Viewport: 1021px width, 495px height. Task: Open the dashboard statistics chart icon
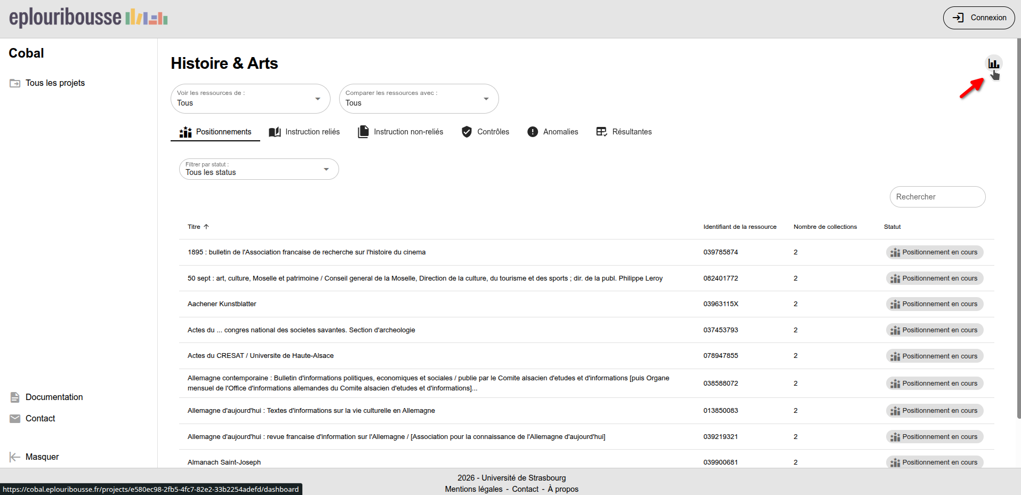pyautogui.click(x=993, y=64)
